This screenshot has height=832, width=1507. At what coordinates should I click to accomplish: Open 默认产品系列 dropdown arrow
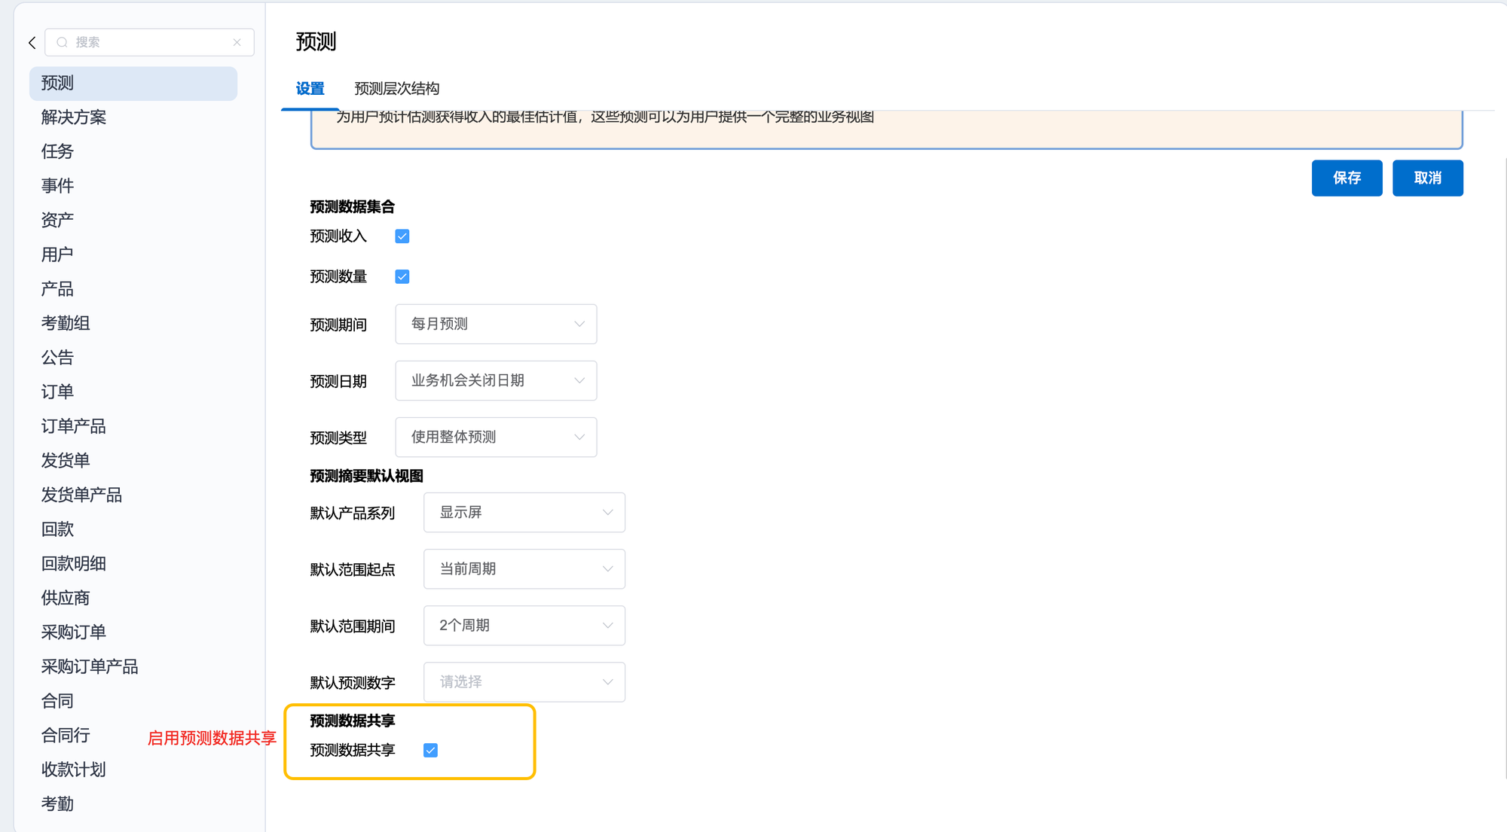click(607, 513)
